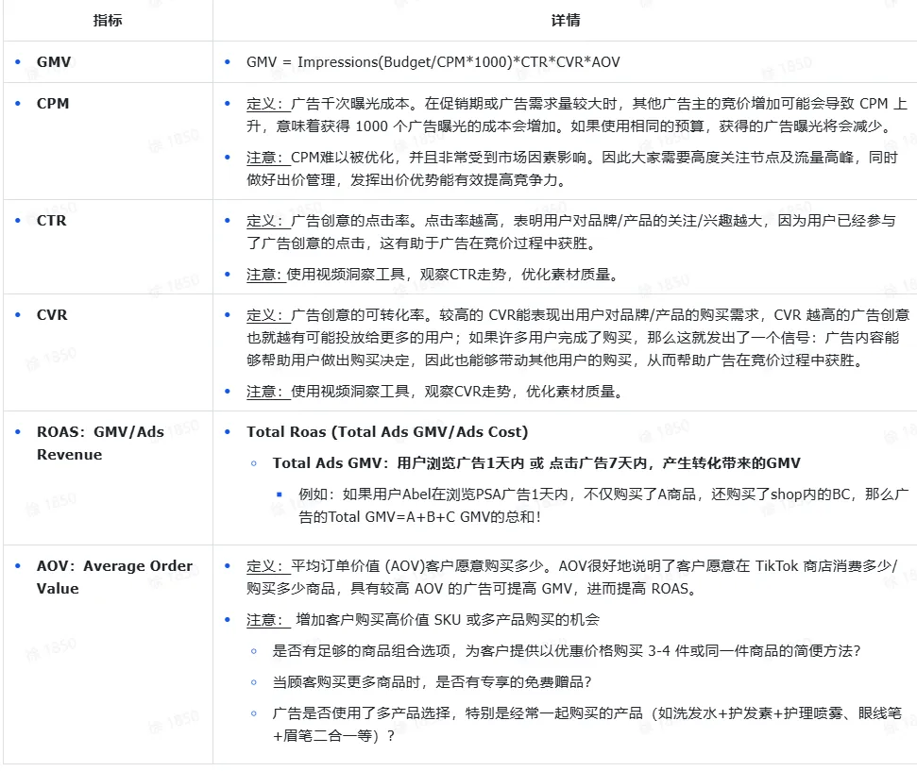Select the CTR metric cell

109,246
